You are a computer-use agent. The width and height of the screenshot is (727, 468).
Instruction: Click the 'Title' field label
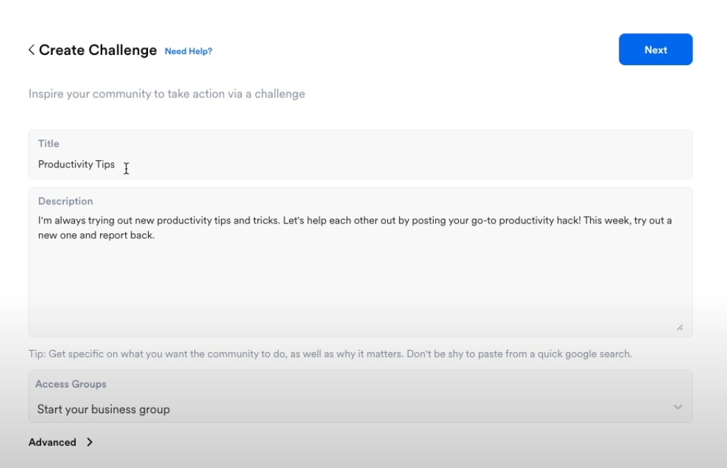click(x=49, y=144)
